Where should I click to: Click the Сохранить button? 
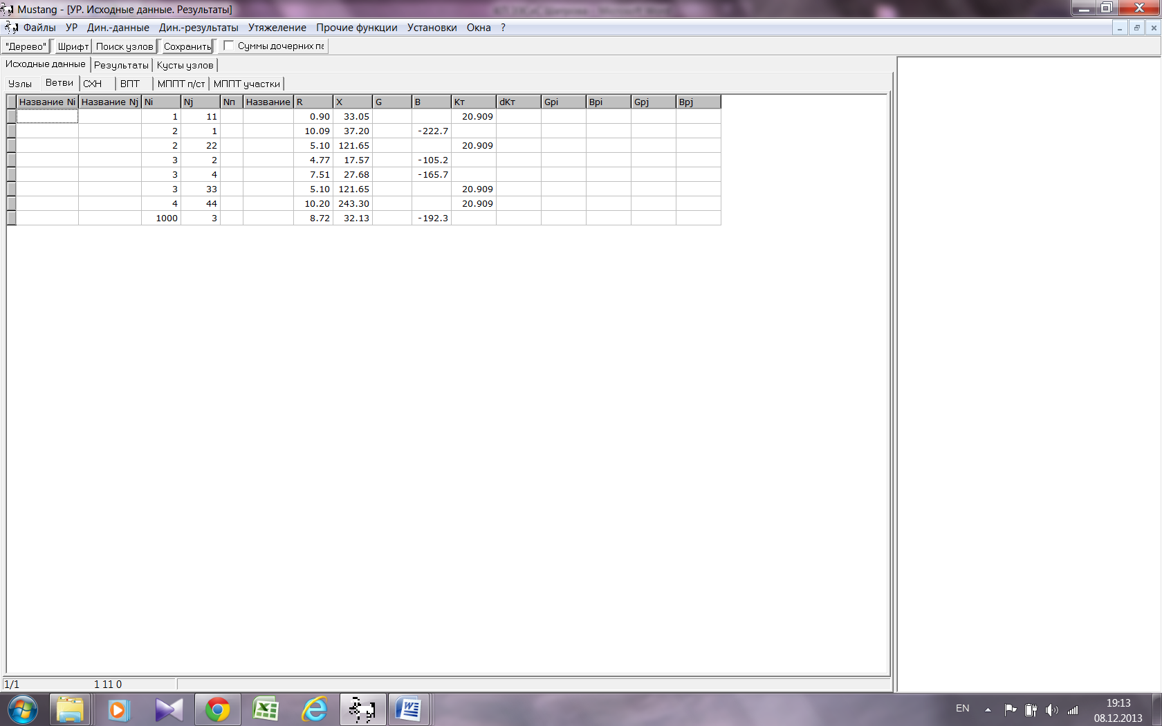click(x=187, y=46)
